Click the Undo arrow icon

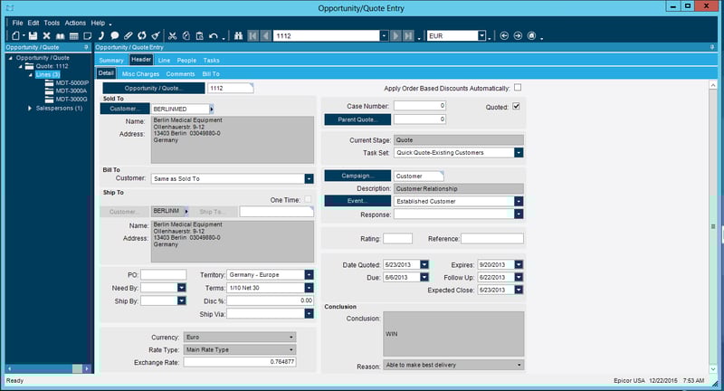tap(214, 35)
